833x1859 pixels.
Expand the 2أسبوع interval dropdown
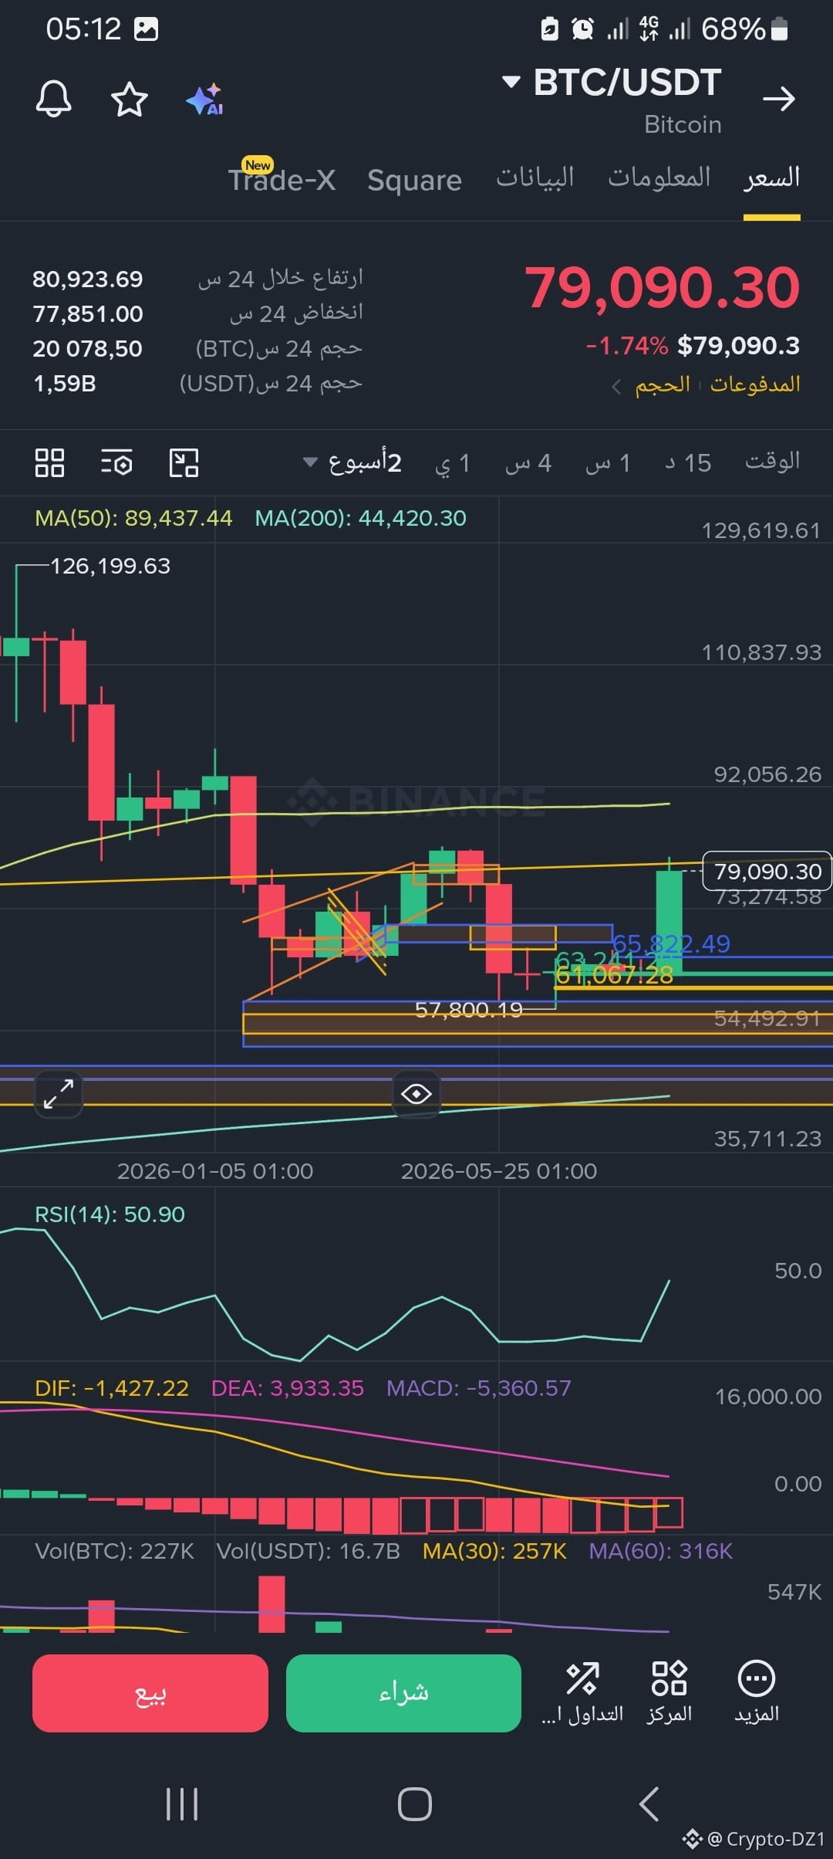(x=352, y=463)
